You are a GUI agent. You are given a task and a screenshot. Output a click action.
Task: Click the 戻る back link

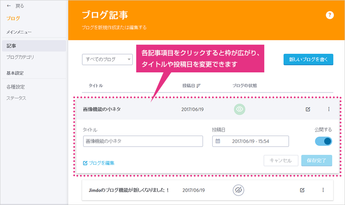[19, 6]
